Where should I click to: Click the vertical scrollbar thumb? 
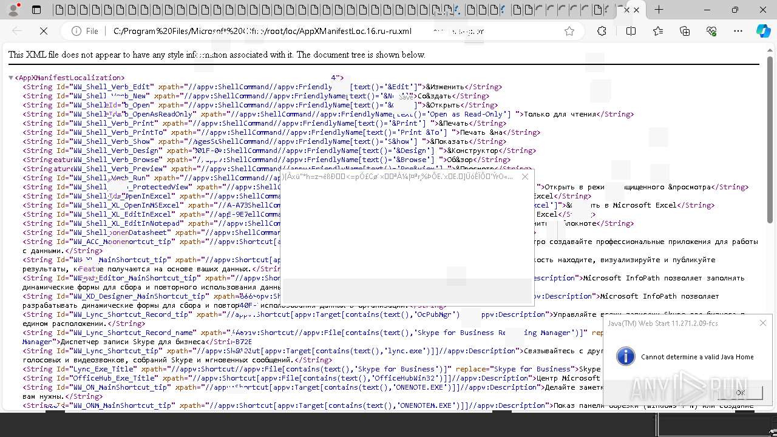click(x=770, y=140)
